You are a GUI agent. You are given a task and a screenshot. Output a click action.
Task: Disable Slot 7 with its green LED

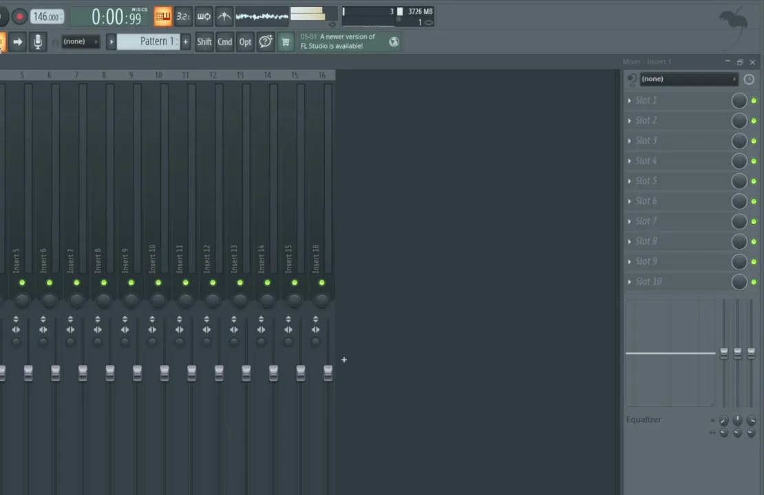click(x=754, y=221)
